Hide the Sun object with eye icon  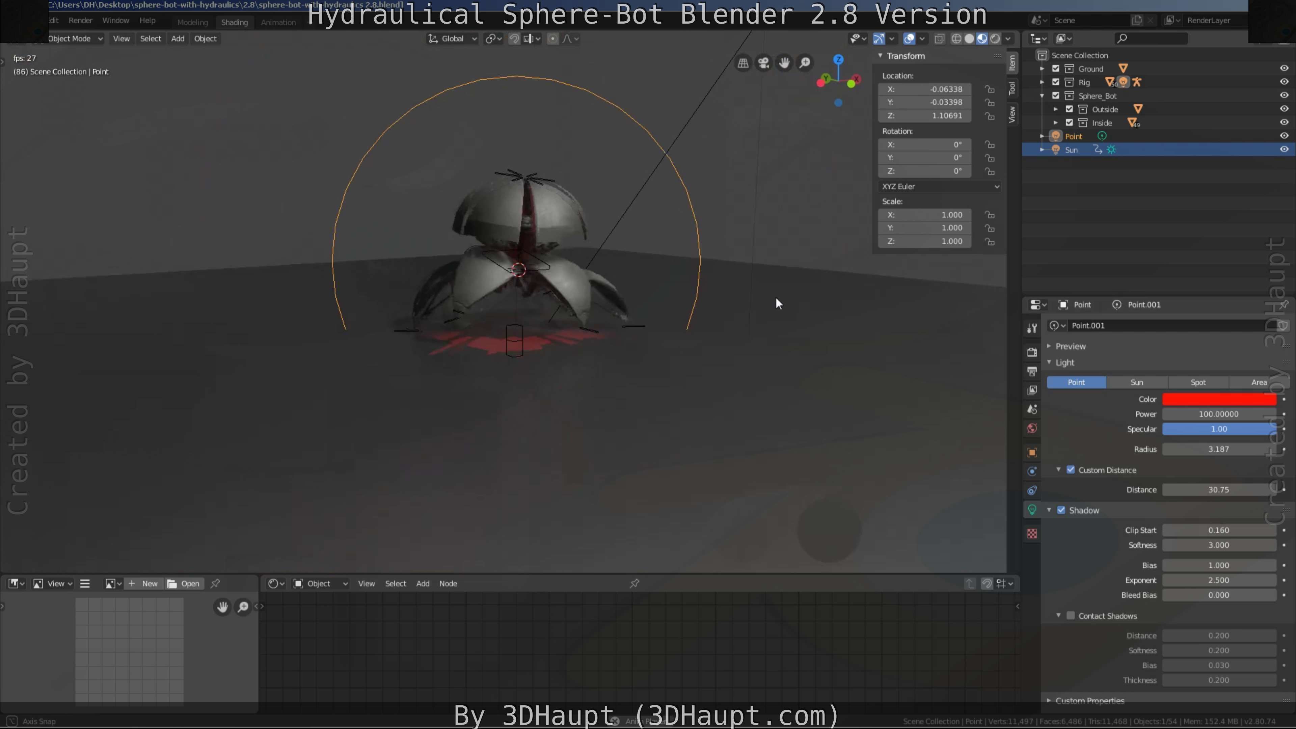[x=1284, y=150]
